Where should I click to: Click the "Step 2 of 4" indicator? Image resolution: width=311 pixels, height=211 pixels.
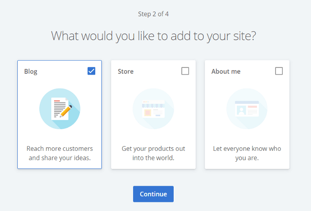click(153, 14)
